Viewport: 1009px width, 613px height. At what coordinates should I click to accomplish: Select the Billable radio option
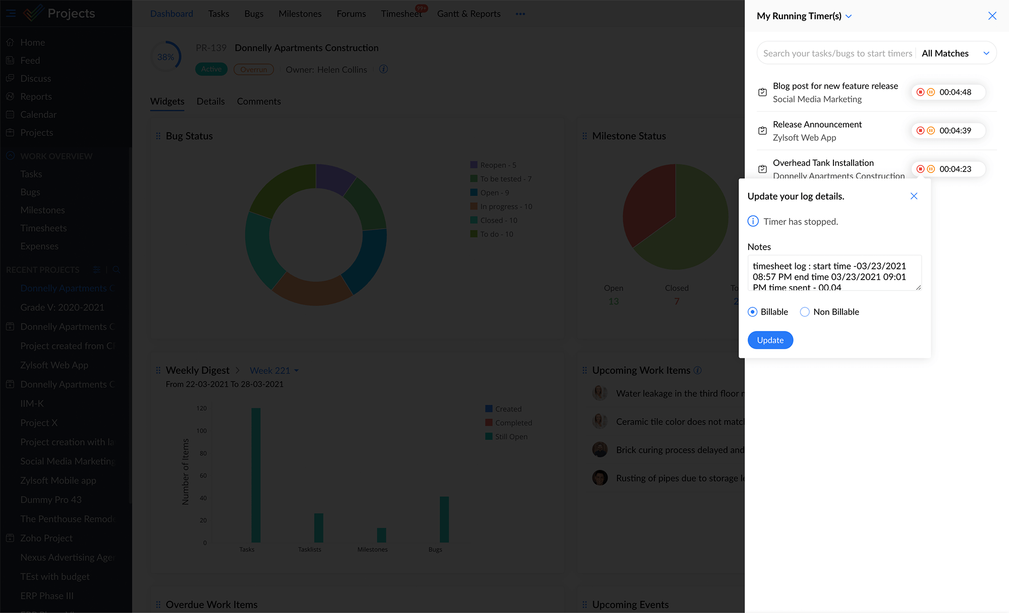coord(752,312)
